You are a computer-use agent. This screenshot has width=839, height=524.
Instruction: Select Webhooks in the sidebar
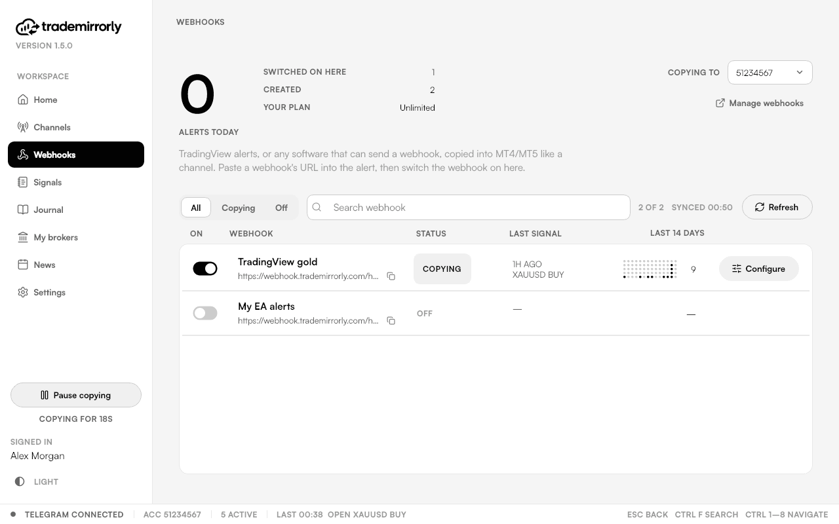[x=76, y=155]
